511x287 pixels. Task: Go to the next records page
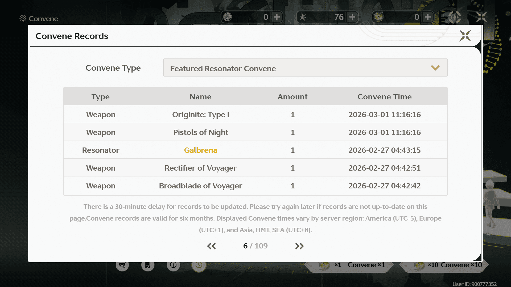(299, 246)
